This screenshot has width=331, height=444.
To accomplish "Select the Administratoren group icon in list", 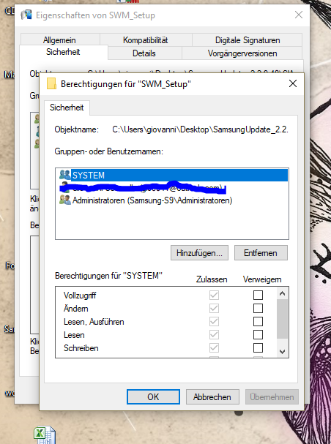I will pos(65,200).
